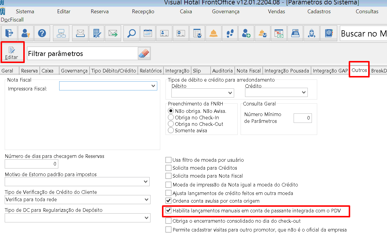Click the envelope with green arrow icon

(113, 33)
